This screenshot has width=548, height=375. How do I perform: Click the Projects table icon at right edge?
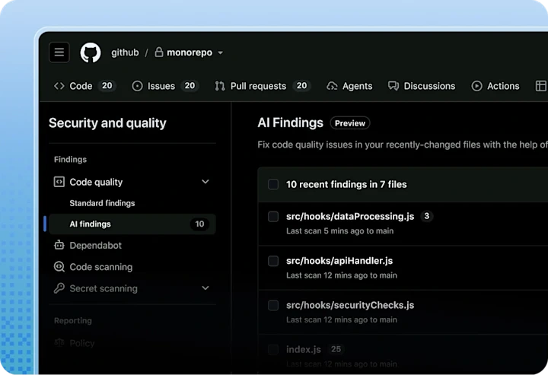541,86
